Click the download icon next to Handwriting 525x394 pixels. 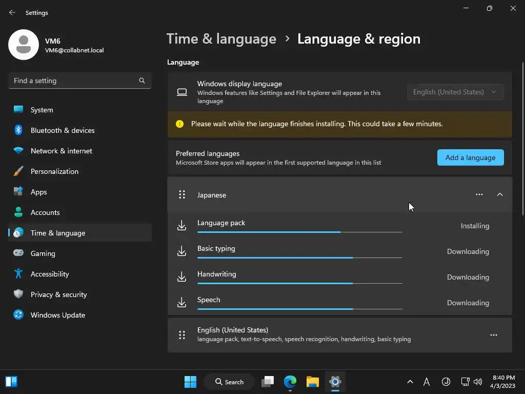click(181, 277)
